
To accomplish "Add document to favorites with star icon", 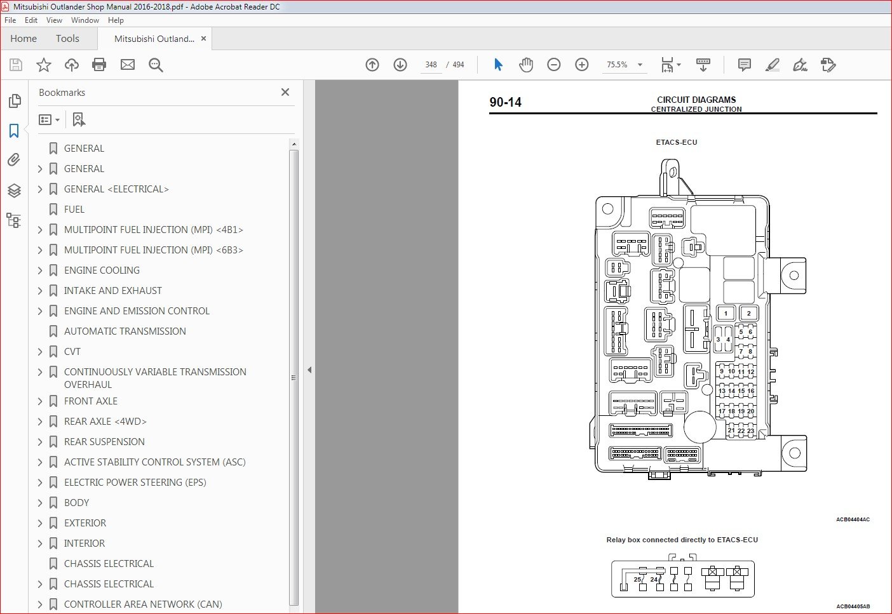I will tap(44, 65).
